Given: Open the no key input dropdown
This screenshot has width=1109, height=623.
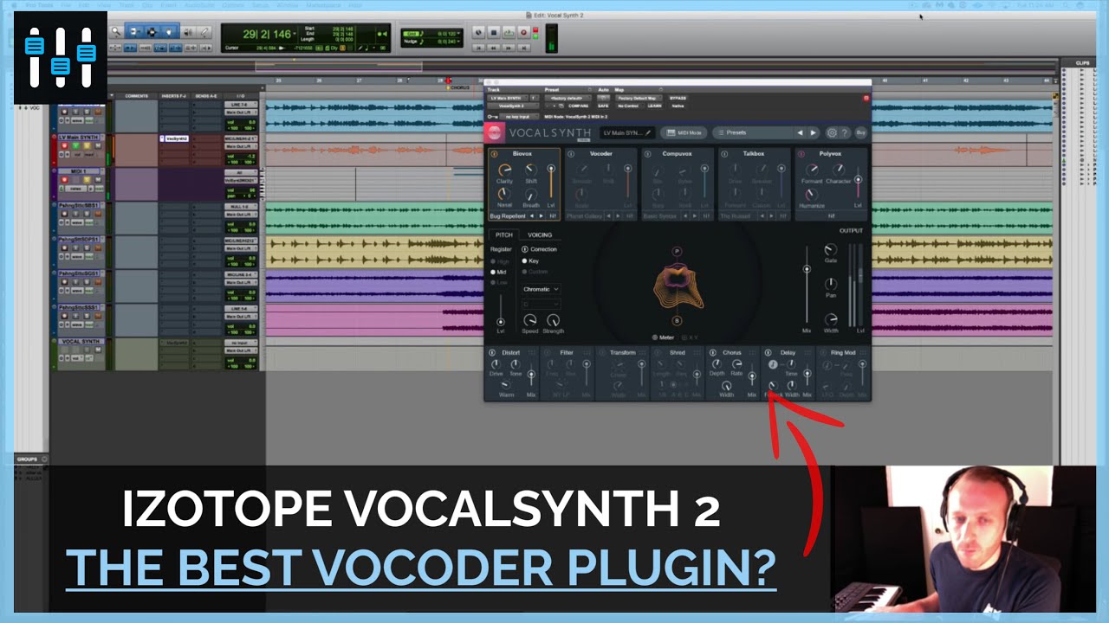Looking at the screenshot, I should tap(519, 117).
